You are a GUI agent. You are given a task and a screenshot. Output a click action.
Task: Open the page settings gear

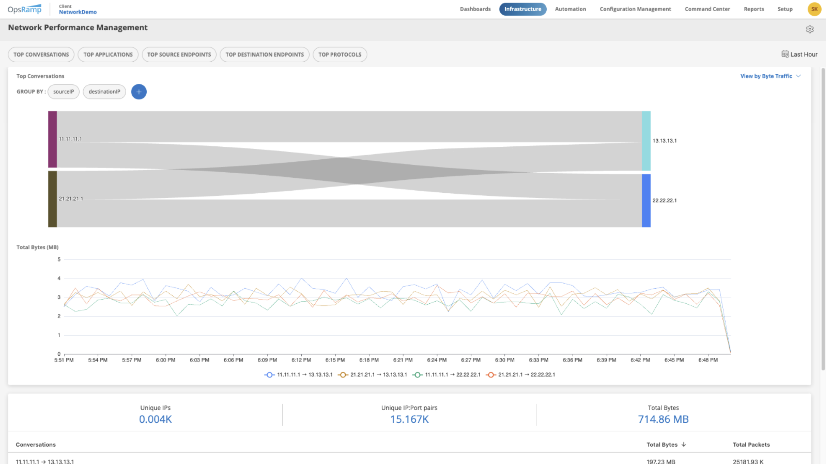point(810,29)
